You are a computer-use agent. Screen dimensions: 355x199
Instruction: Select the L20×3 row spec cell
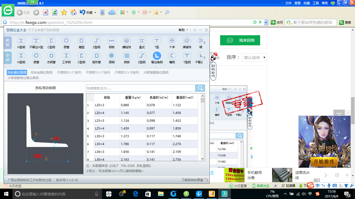point(107,105)
